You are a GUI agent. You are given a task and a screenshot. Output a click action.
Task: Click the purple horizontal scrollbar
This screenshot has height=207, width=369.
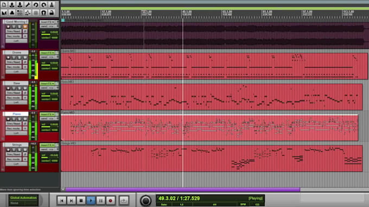pyautogui.click(x=183, y=189)
